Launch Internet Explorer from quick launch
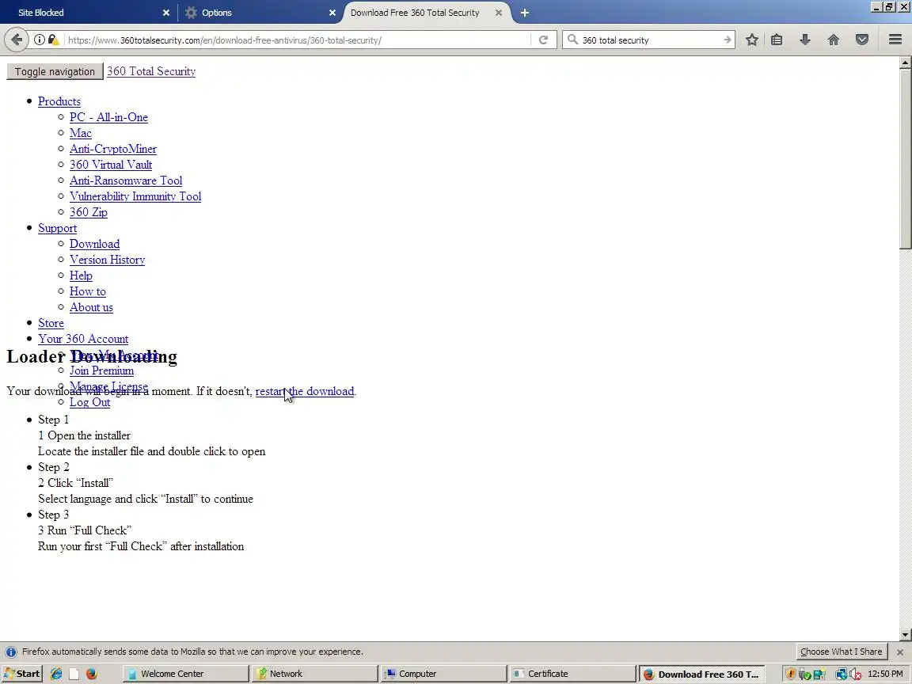The height and width of the screenshot is (684, 912). (x=56, y=674)
